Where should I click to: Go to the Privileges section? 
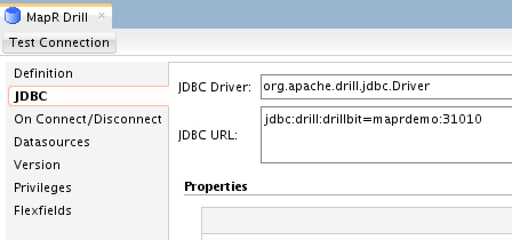click(x=43, y=188)
